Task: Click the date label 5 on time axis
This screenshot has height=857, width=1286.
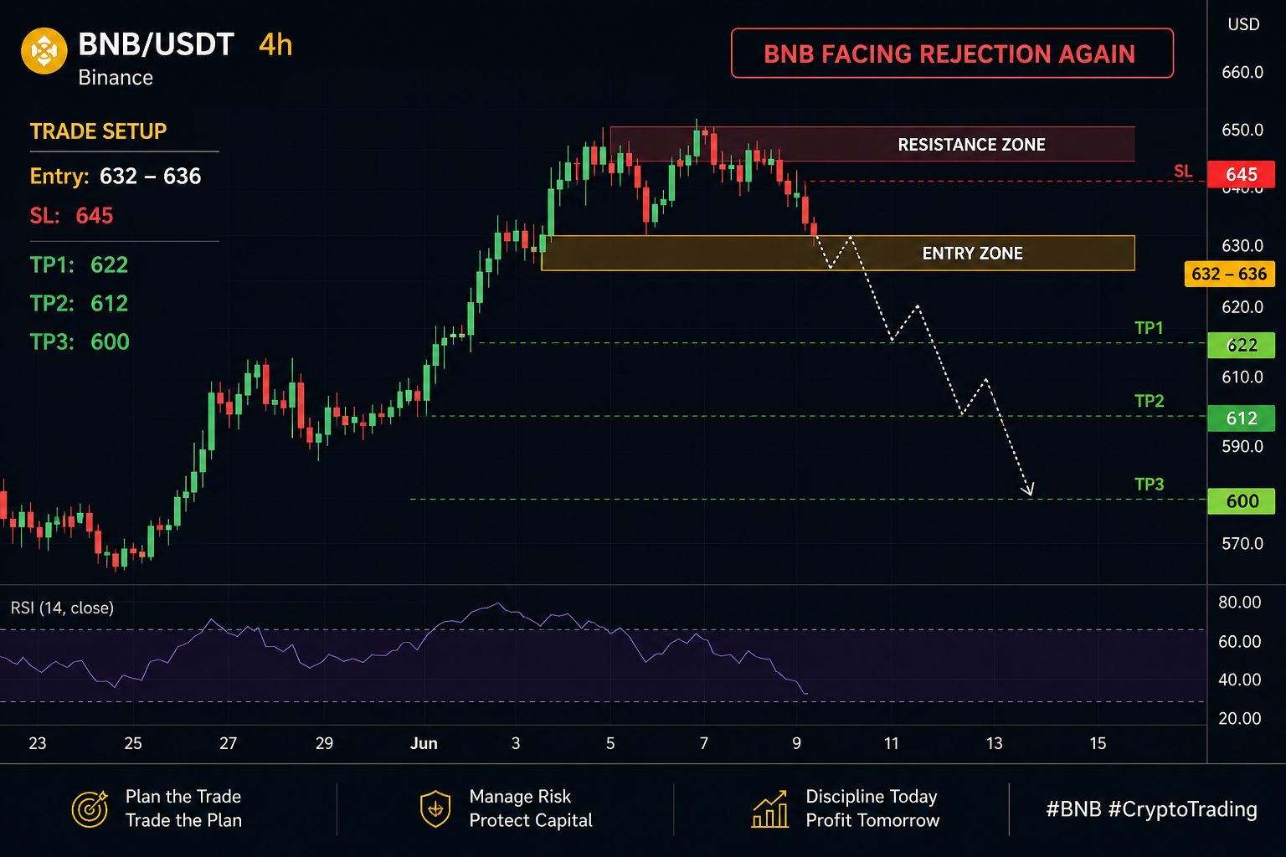Action: pos(610,743)
